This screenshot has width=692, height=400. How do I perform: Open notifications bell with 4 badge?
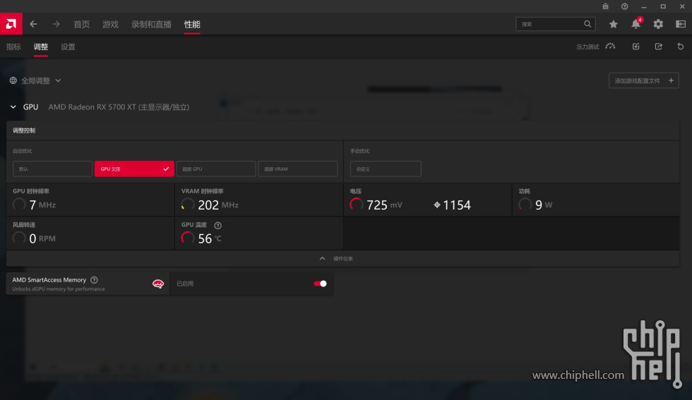point(636,24)
